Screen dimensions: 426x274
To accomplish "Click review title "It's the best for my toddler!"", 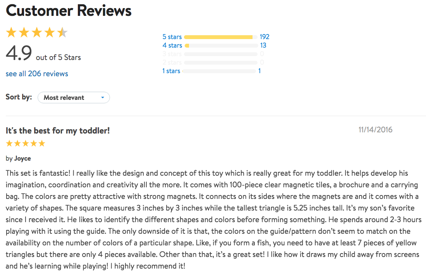I will 58,131.
